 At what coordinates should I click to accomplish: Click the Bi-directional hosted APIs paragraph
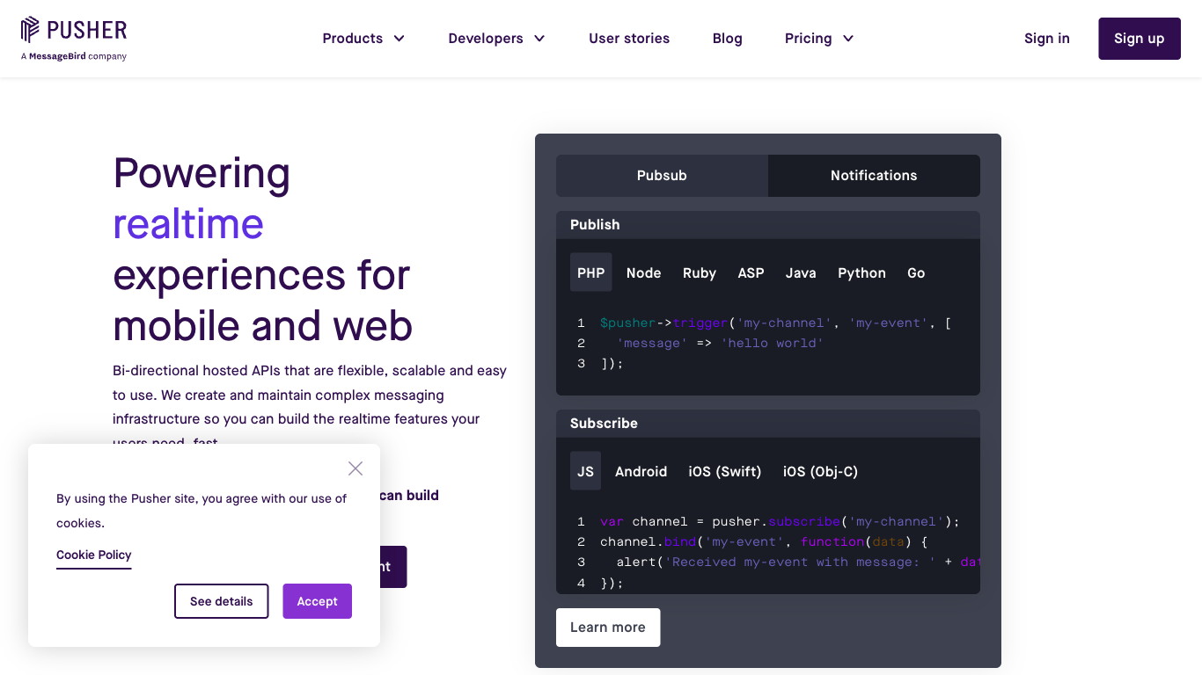pos(310,407)
